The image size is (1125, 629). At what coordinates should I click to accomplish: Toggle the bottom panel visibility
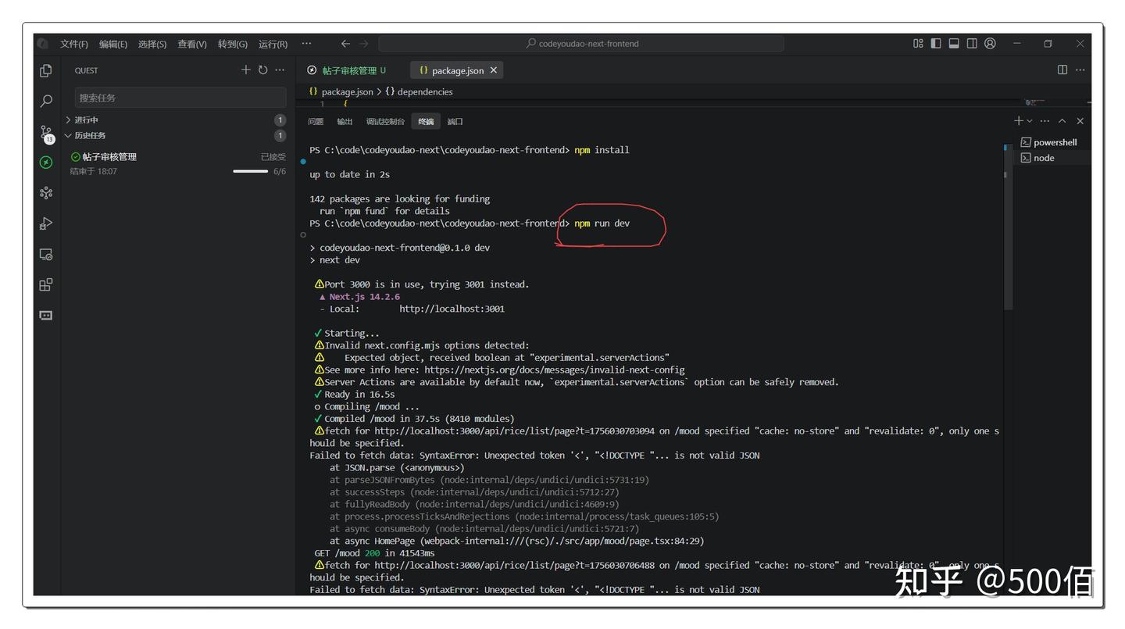point(954,44)
